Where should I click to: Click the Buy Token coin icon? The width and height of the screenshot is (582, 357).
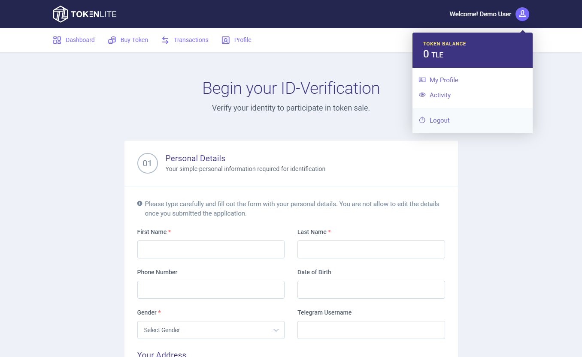coord(112,40)
